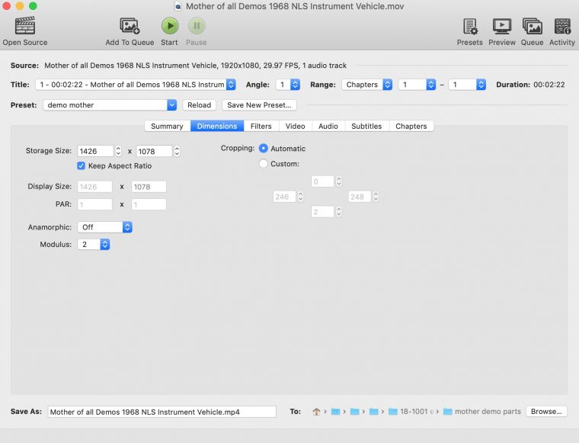Click the bottom crop value stepper
579x443 pixels.
[x=338, y=212]
